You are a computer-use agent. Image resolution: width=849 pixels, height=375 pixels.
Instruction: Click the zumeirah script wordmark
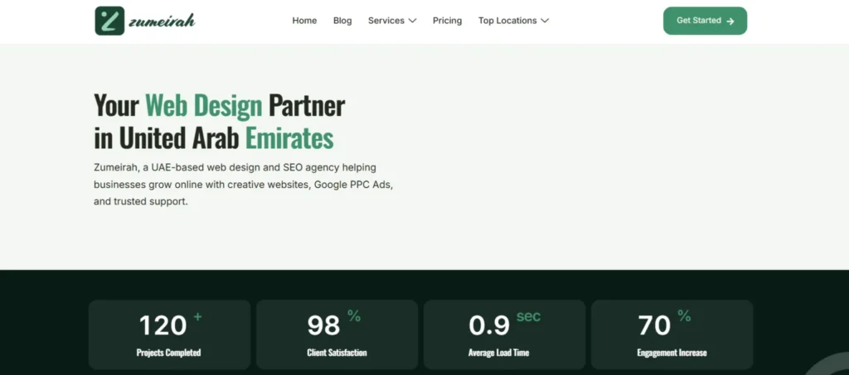point(162,22)
